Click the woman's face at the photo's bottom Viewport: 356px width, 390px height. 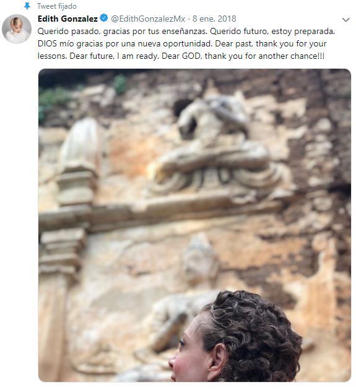pos(189,353)
